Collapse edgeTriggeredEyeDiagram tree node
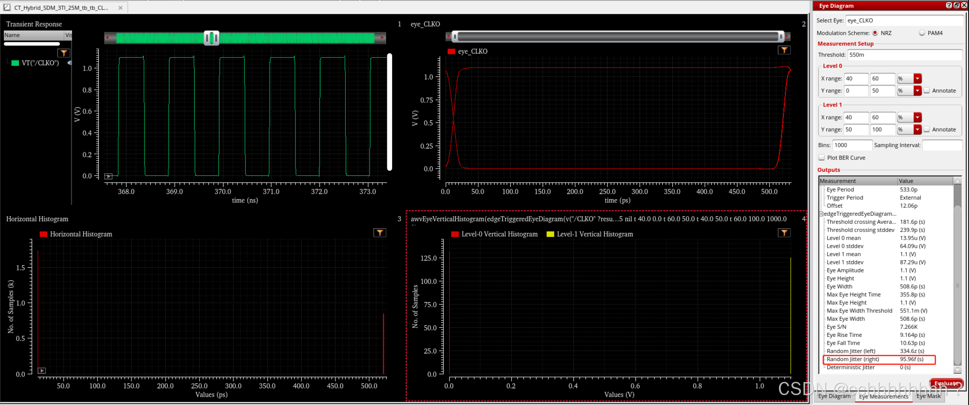Viewport: 969px width, 405px height. click(821, 214)
